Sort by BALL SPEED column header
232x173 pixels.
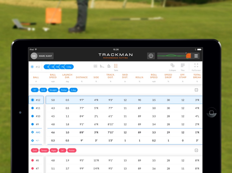pyautogui.click(x=53, y=76)
